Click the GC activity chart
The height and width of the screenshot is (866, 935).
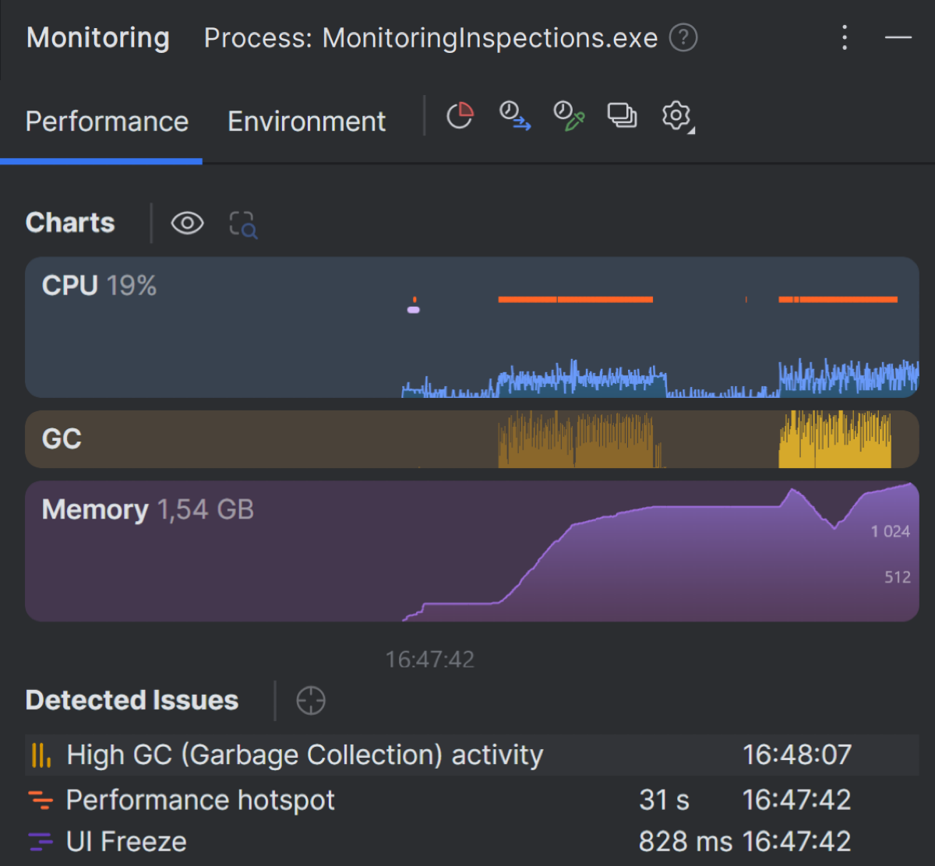tap(471, 439)
